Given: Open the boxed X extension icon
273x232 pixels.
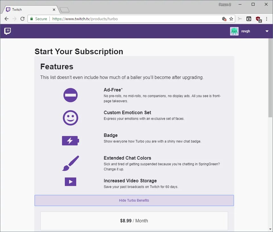Looking at the screenshot, I should tap(249, 19).
